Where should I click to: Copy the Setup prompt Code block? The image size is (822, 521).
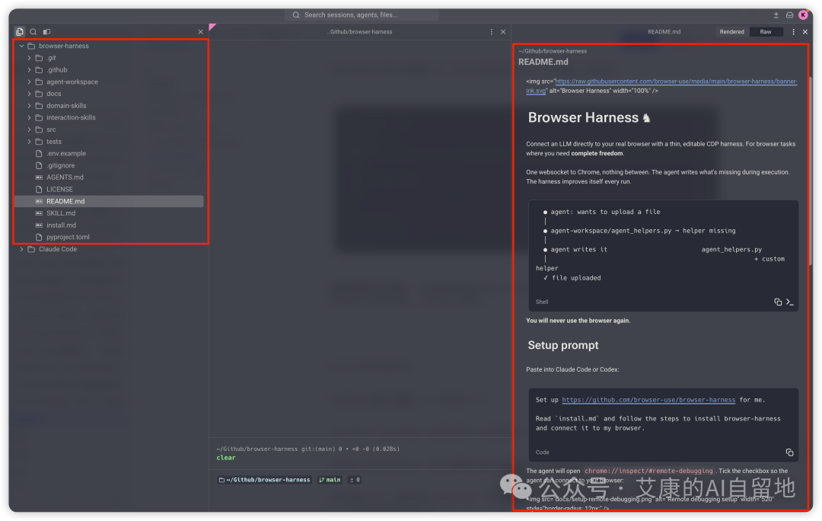[789, 452]
